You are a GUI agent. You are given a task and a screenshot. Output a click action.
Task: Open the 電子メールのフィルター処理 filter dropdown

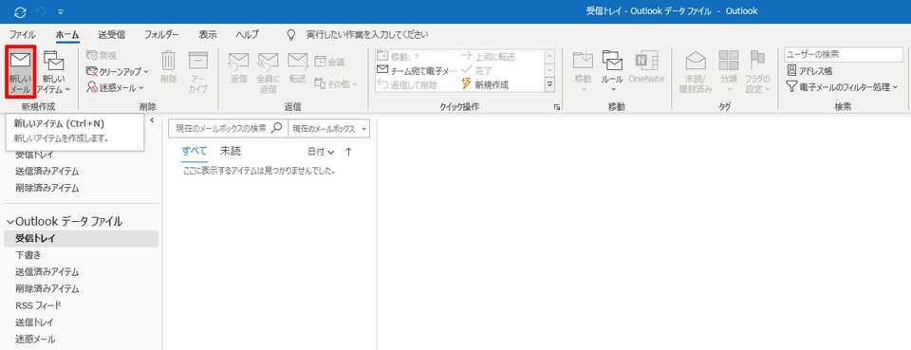click(842, 87)
